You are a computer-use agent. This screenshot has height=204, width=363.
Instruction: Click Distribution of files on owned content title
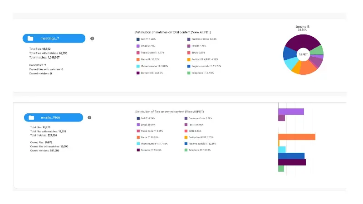tap(169, 112)
